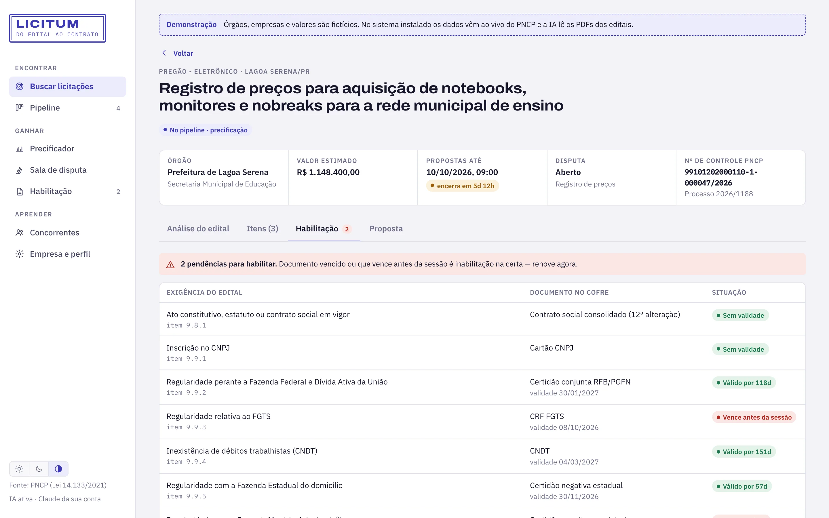This screenshot has height=518, width=829.
Task: Click the Pipeline board icon
Action: tap(20, 108)
